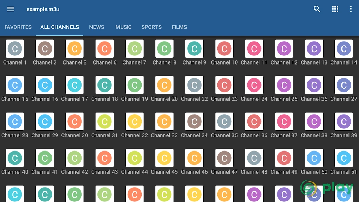The height and width of the screenshot is (202, 359).
Task: Select the Channel 3 icon
Action: click(75, 48)
